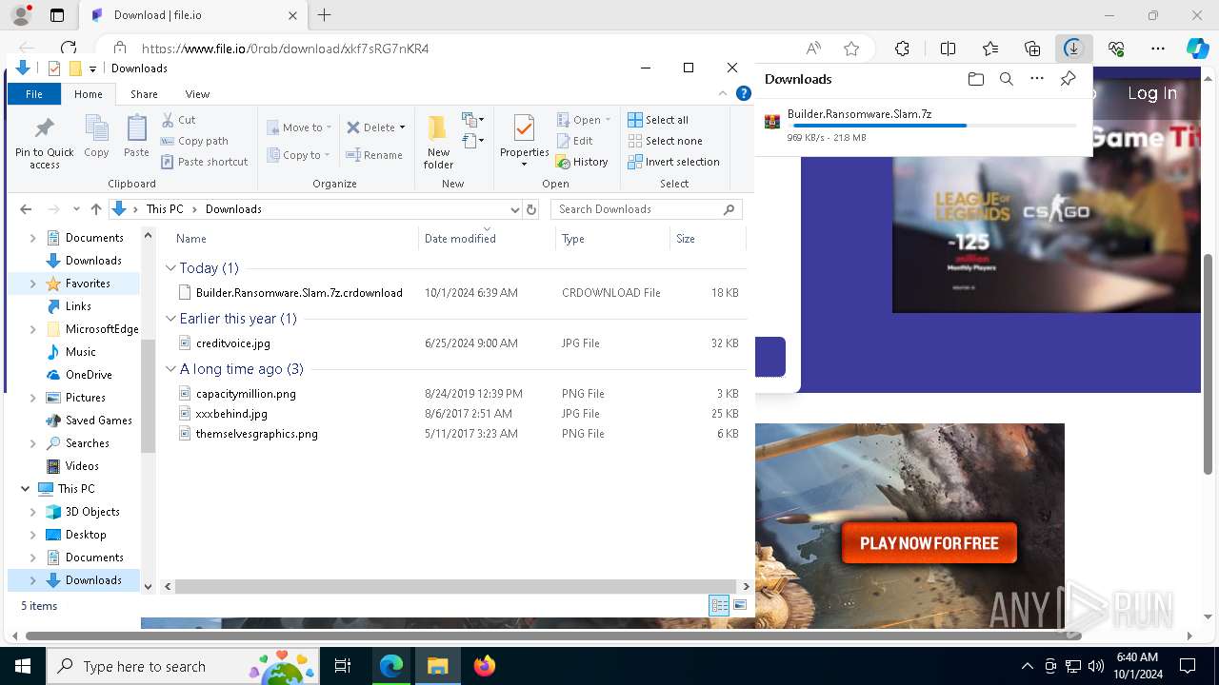
Task: Switch to details view layout icon
Action: tap(719, 605)
